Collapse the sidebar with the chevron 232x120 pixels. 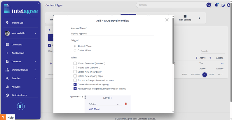(38, 3)
